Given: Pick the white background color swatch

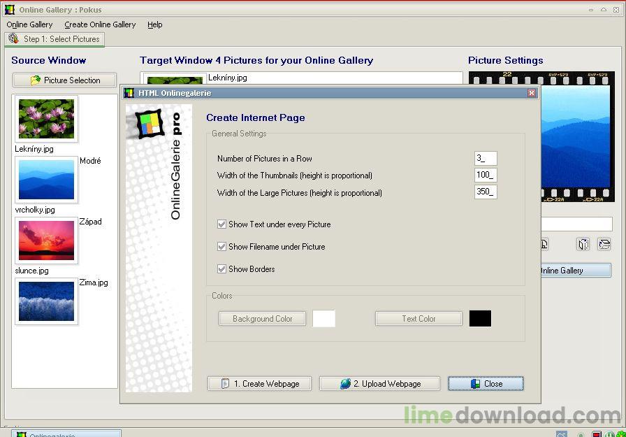Looking at the screenshot, I should [x=323, y=319].
